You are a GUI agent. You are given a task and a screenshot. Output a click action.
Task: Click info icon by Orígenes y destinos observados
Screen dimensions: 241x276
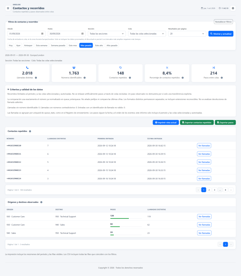click(41, 202)
